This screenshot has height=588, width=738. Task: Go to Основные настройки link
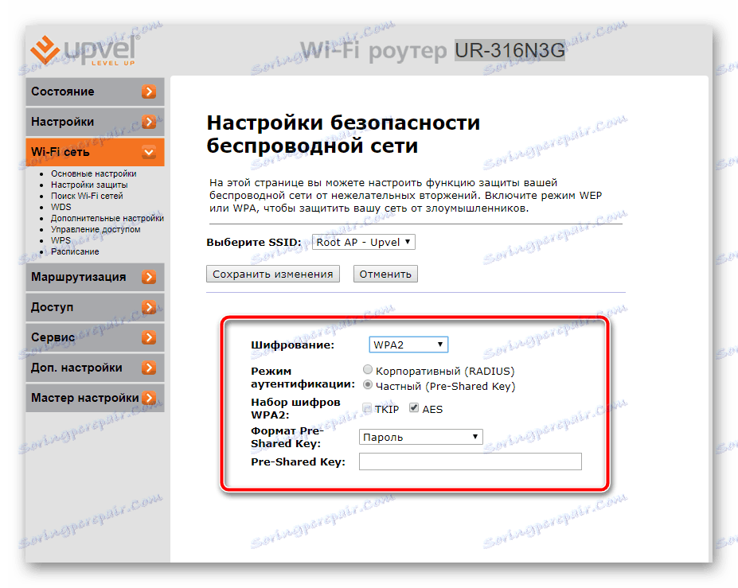coord(94,173)
